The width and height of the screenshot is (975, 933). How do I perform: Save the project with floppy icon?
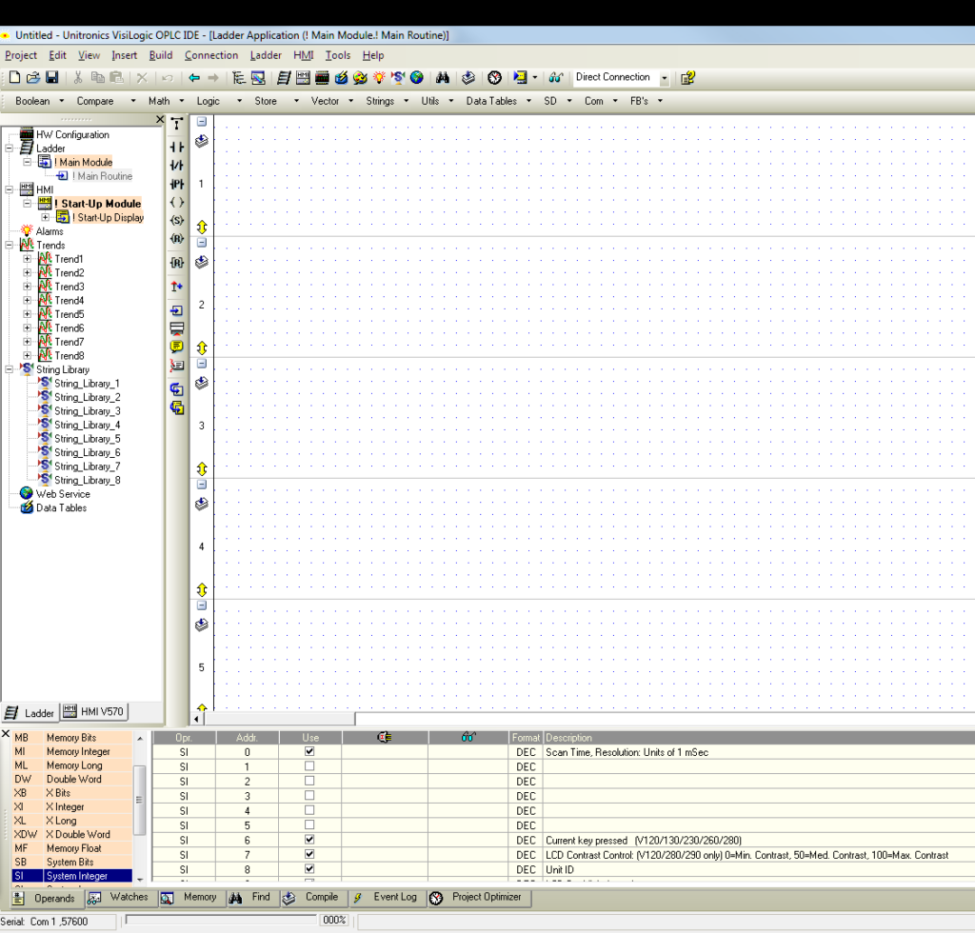[x=52, y=78]
